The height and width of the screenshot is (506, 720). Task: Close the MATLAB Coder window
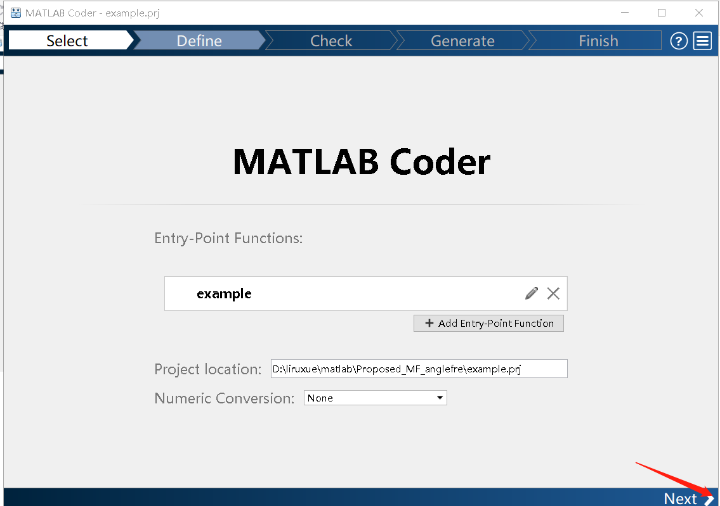[698, 13]
